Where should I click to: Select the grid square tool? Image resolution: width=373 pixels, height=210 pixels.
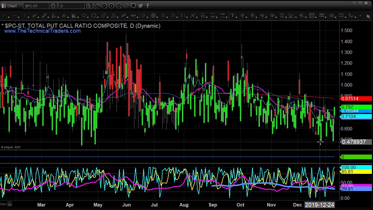(x=312, y=15)
